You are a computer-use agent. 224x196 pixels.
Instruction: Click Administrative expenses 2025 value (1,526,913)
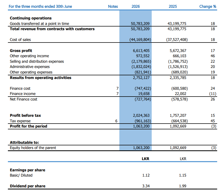coord(178,67)
